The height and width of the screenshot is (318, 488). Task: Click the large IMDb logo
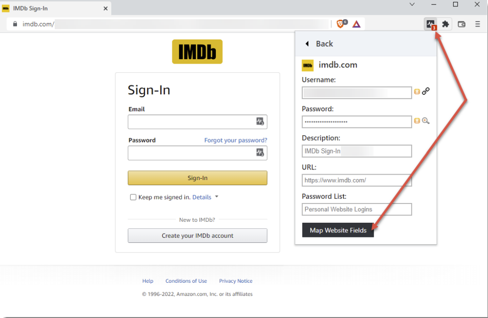click(x=197, y=51)
